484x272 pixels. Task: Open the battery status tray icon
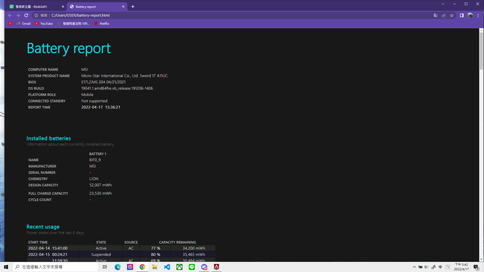coord(420,267)
